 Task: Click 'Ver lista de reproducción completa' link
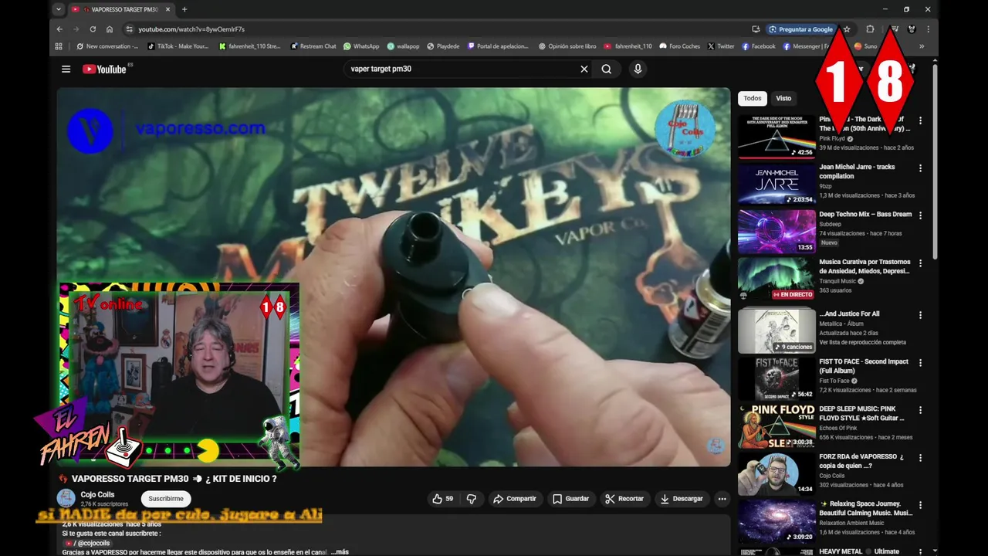862,342
